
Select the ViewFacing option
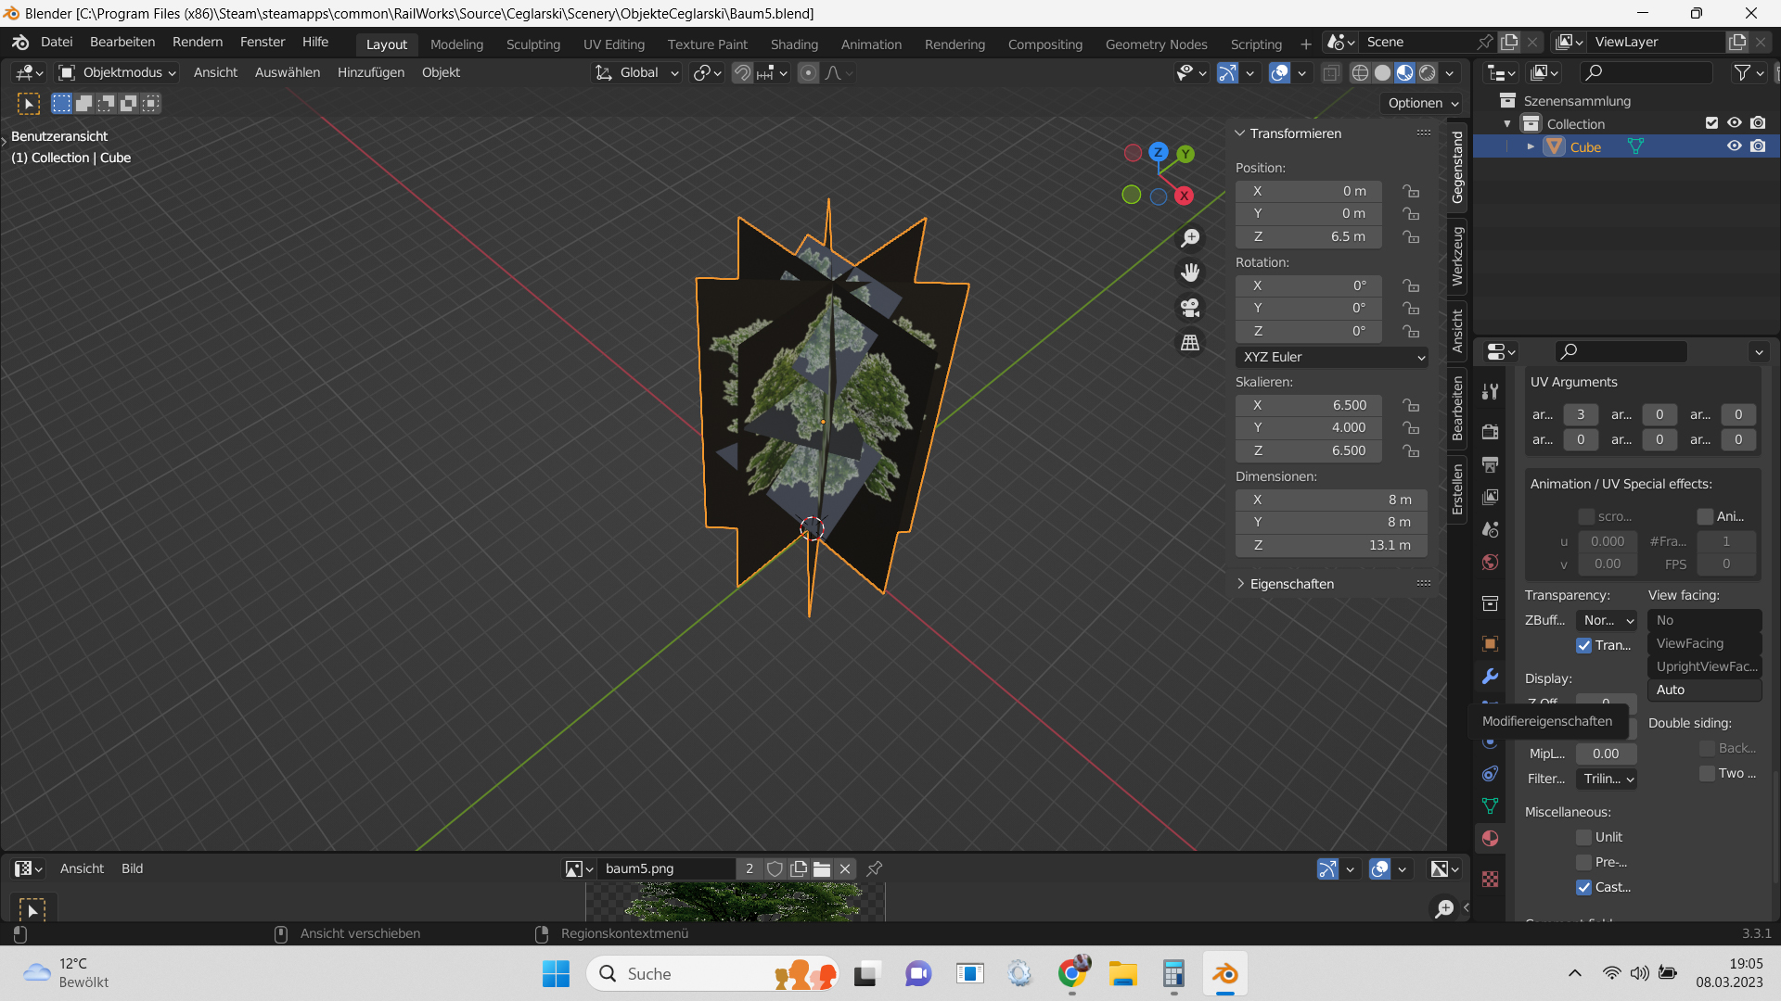tap(1705, 643)
